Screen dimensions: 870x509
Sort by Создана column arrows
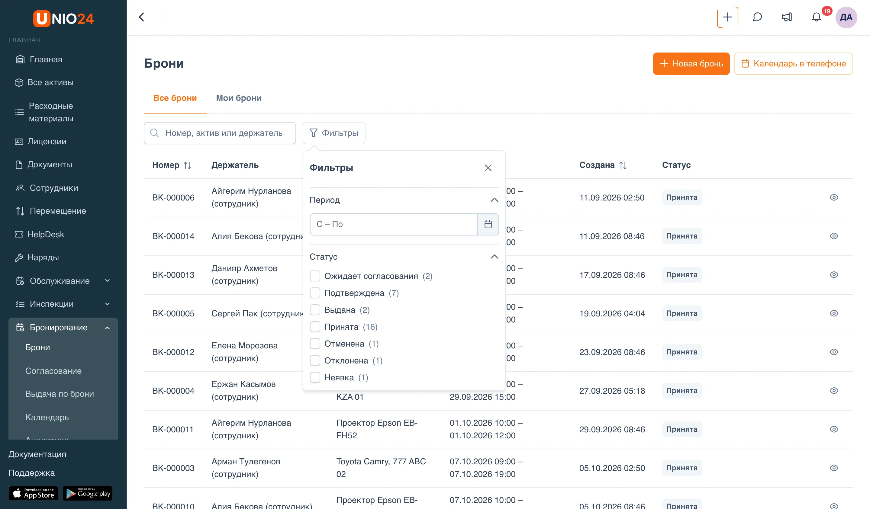pos(623,165)
